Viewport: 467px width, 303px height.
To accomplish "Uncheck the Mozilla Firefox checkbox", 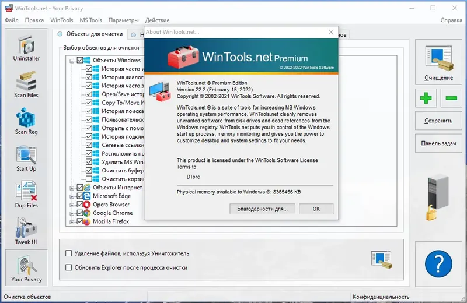I will click(79, 221).
